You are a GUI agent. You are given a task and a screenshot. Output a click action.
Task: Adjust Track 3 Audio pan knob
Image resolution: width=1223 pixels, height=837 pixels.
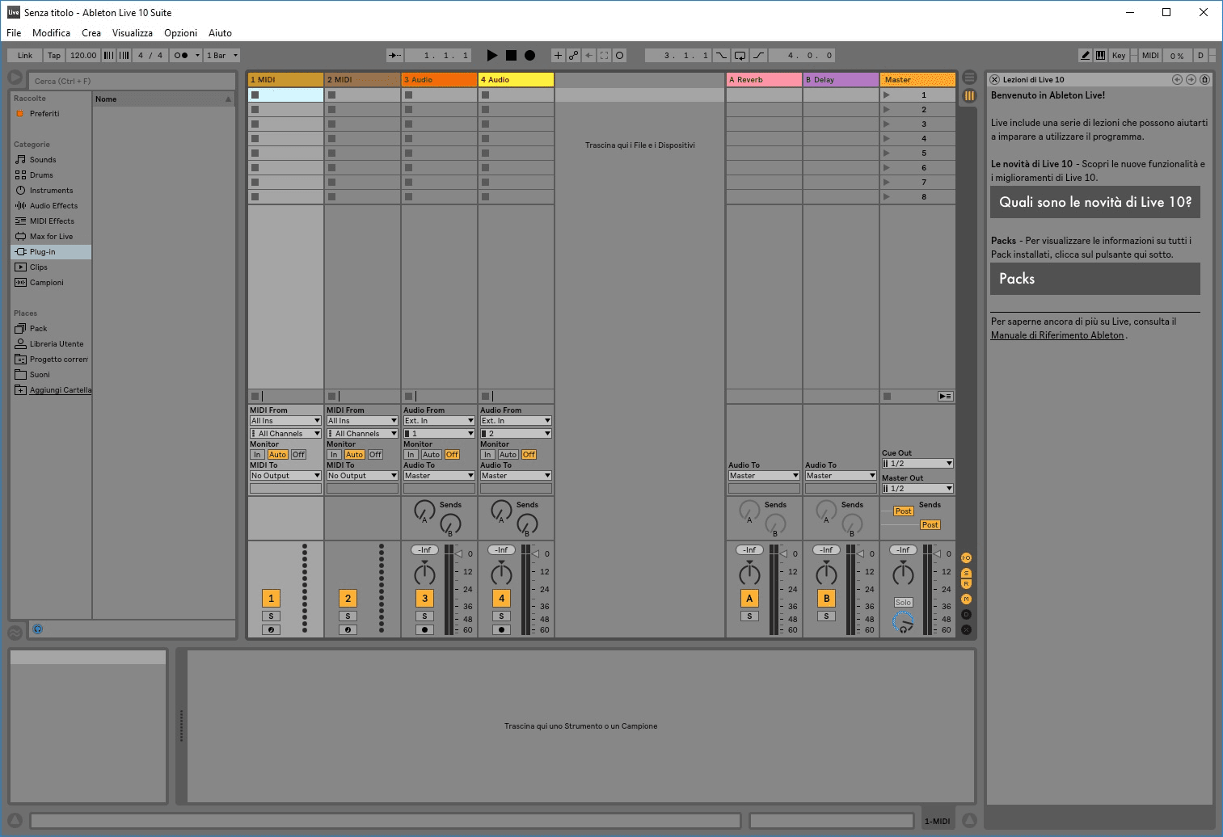pyautogui.click(x=424, y=574)
